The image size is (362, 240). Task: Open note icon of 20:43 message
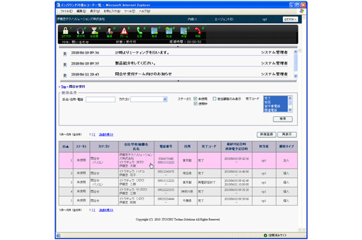pos(65,75)
